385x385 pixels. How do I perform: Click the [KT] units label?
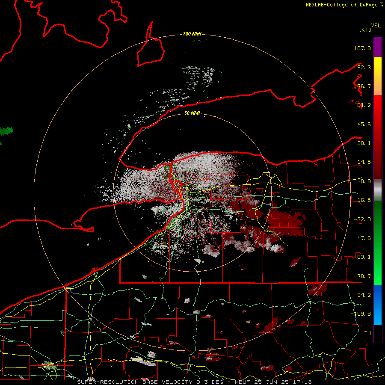365,30
